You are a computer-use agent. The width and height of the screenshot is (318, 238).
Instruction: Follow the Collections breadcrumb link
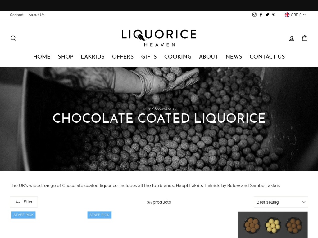[x=165, y=108]
